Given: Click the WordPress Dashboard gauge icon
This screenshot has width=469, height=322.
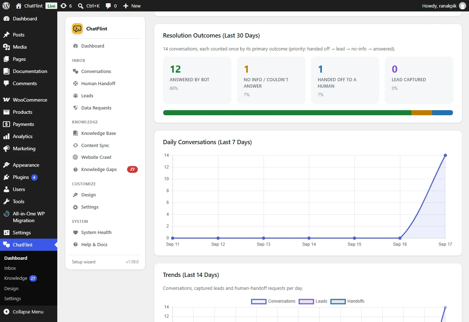Looking at the screenshot, I should click(x=6, y=19).
